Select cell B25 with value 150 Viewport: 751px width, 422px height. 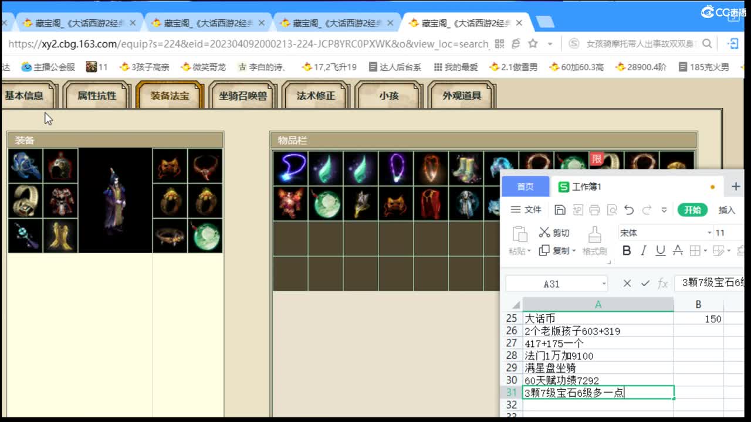(x=698, y=318)
